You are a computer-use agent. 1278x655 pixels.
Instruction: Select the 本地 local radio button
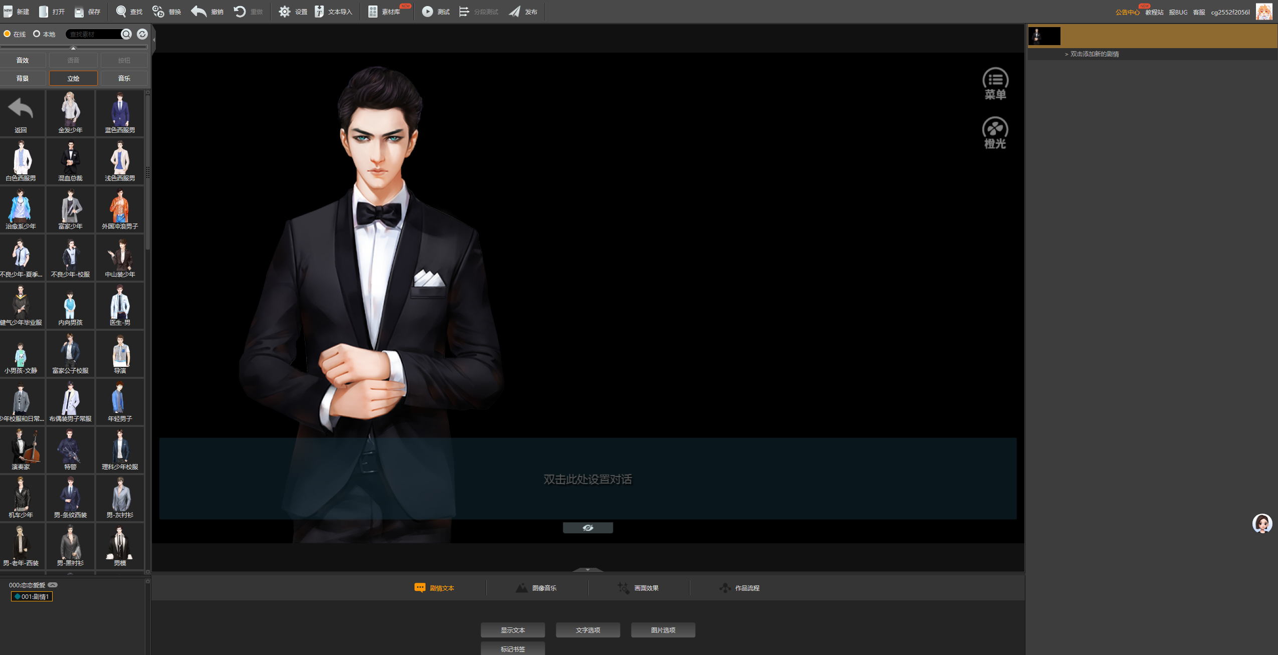coord(37,34)
